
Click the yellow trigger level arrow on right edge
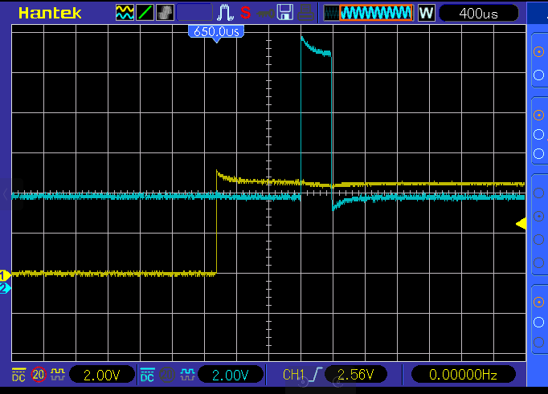coord(521,224)
